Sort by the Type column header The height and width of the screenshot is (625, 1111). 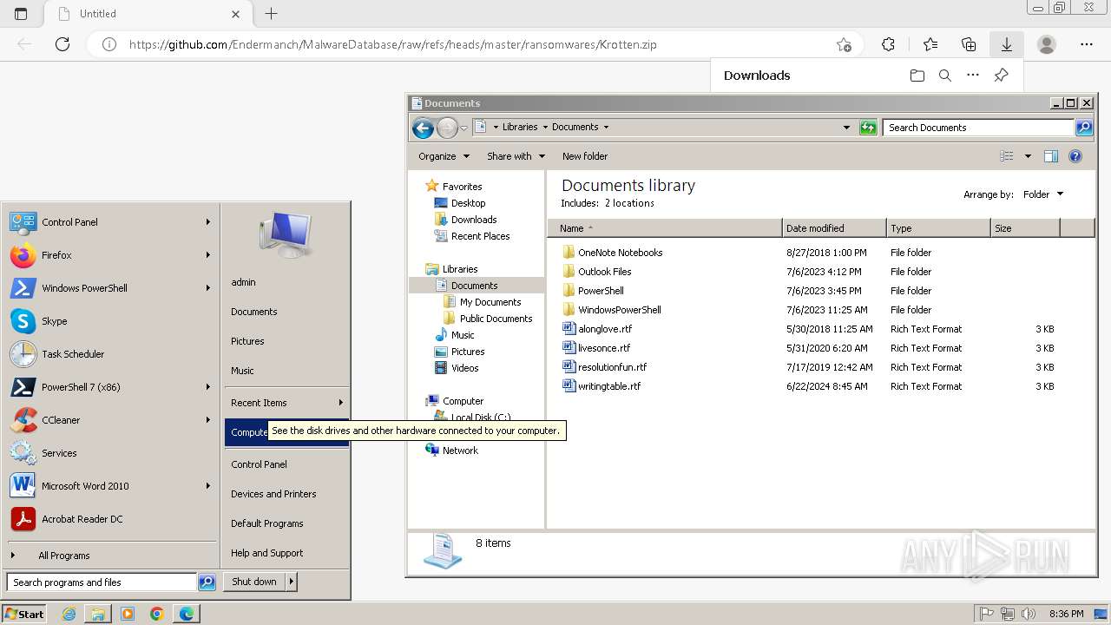pos(938,228)
